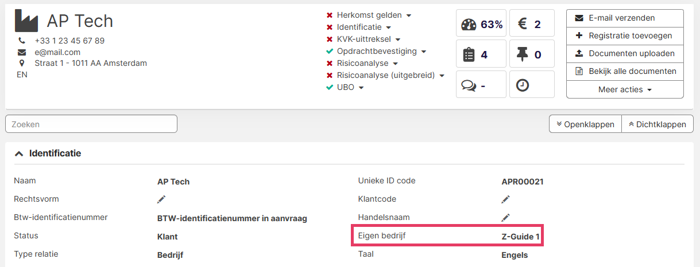This screenshot has width=700, height=267.
Task: Focus the Zoeken search field
Action: tap(91, 124)
